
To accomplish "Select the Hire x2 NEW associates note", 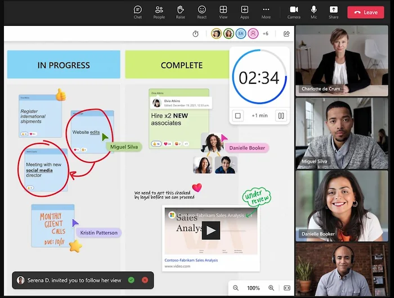I will (x=178, y=119).
